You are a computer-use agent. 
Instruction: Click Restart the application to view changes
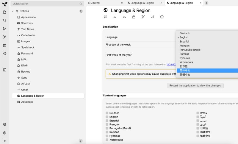tap(195, 86)
